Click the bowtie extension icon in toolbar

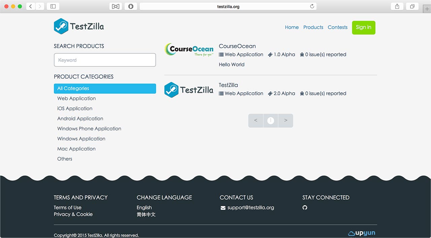click(115, 6)
